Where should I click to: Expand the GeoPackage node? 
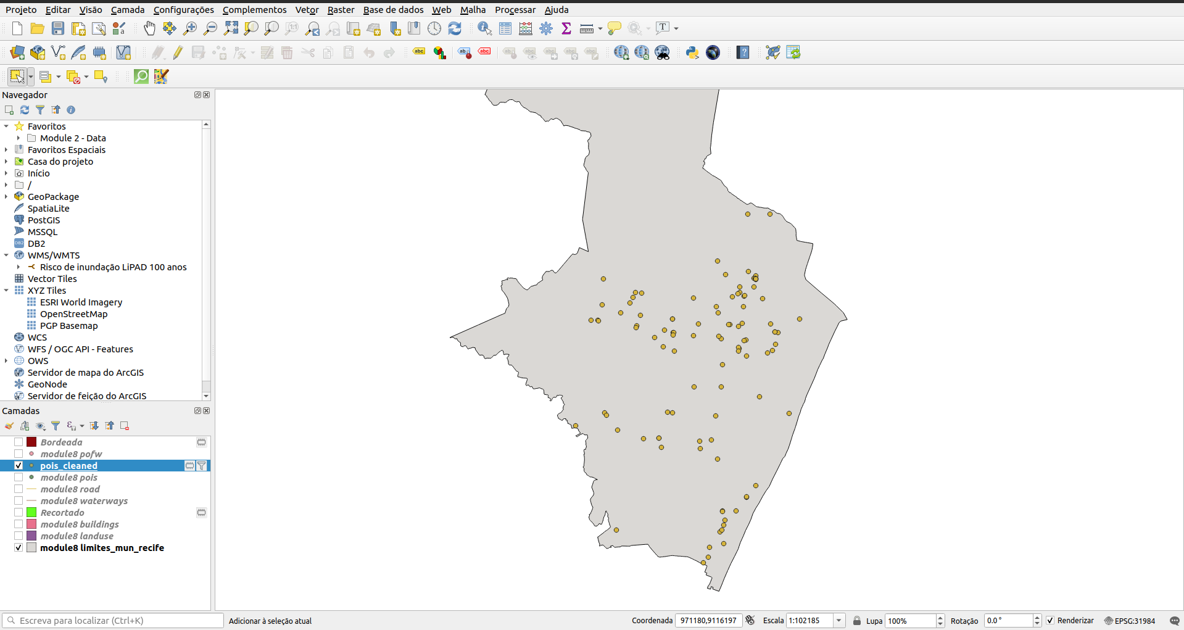(x=6, y=197)
